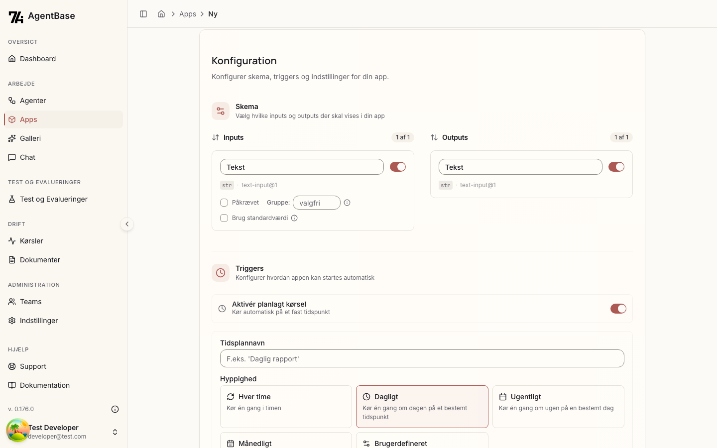
Task: Open Test og Evalueringer link
Action: [x=63, y=199]
